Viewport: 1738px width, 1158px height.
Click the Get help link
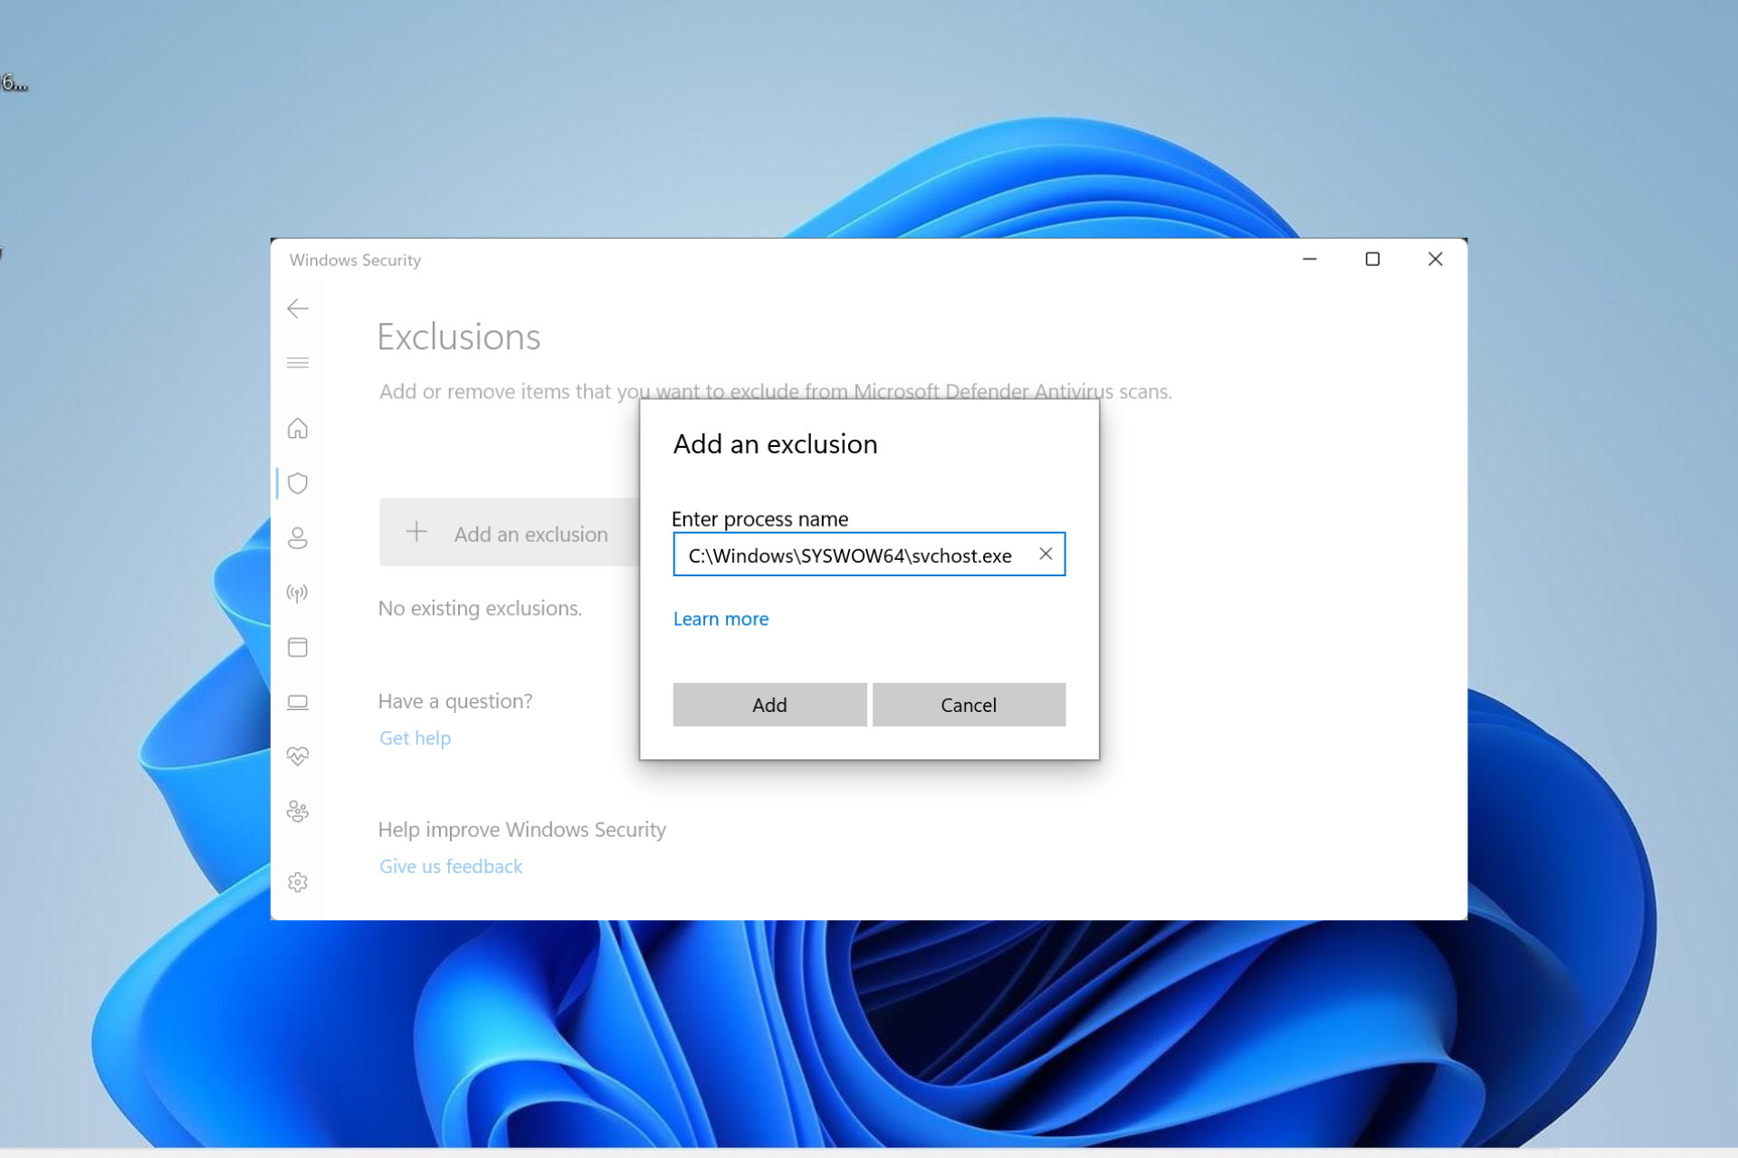(x=415, y=738)
